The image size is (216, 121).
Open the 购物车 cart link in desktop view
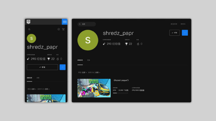click(x=183, y=24)
